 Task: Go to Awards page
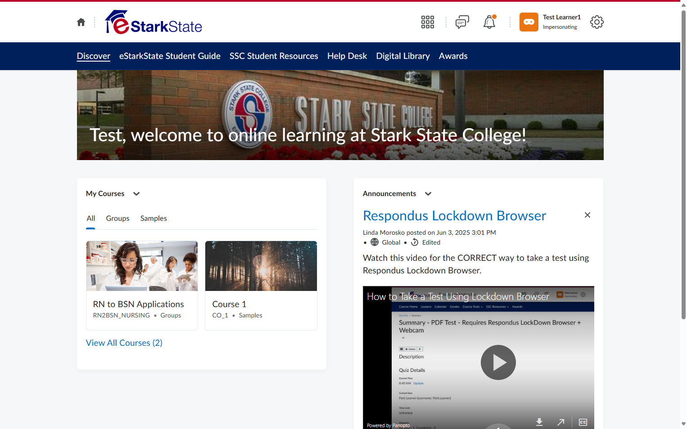[x=453, y=56]
